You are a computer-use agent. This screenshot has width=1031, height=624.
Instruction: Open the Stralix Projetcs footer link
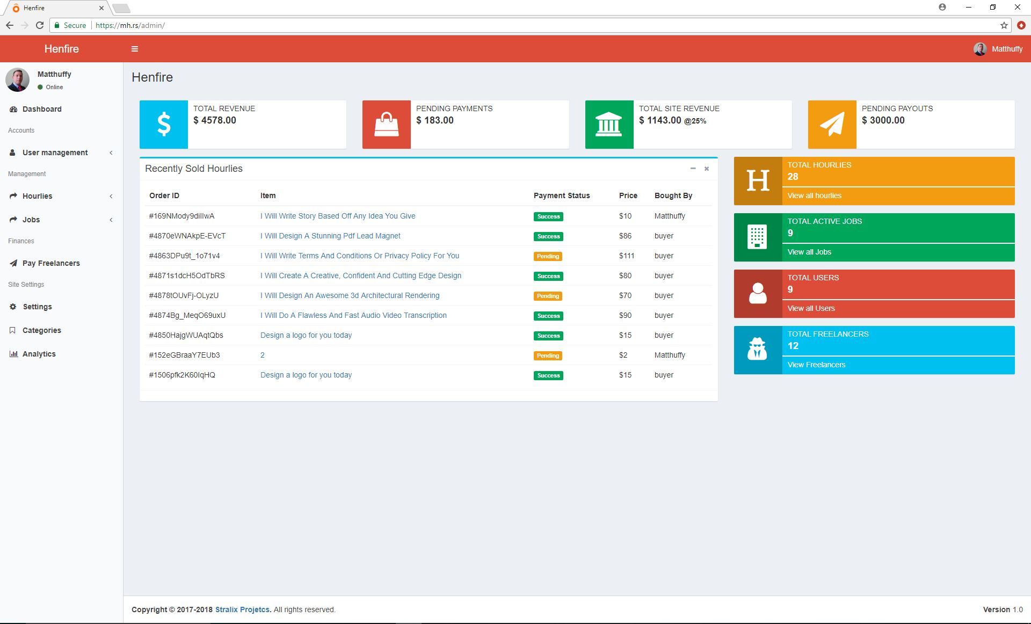243,610
